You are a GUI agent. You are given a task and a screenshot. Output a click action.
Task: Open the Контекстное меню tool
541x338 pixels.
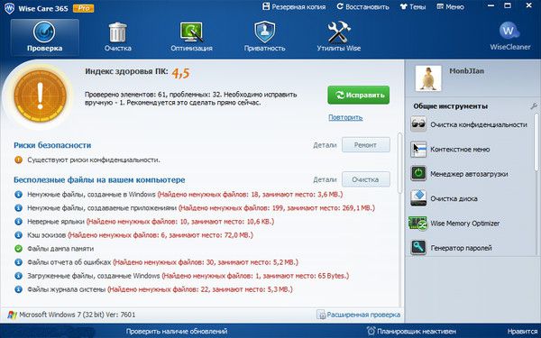pyautogui.click(x=450, y=150)
